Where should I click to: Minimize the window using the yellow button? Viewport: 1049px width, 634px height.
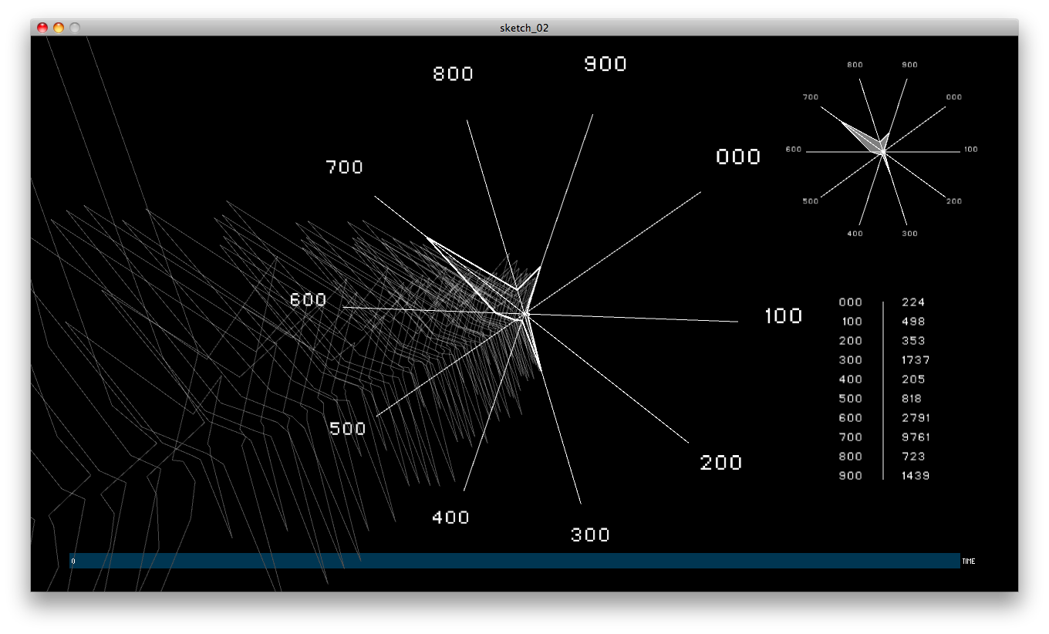[59, 28]
